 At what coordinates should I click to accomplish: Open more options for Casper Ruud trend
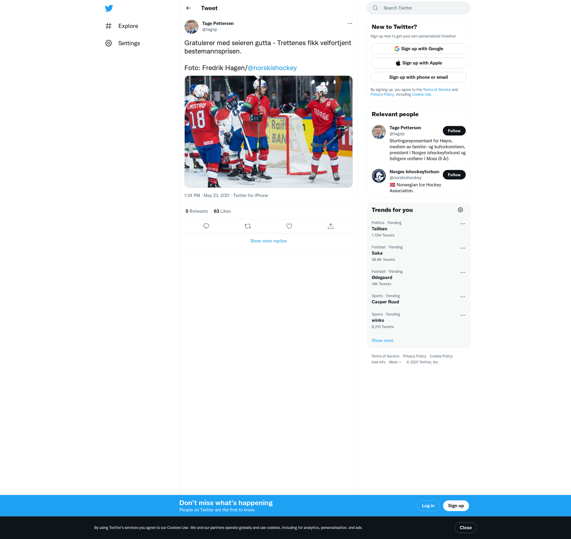pos(463,297)
